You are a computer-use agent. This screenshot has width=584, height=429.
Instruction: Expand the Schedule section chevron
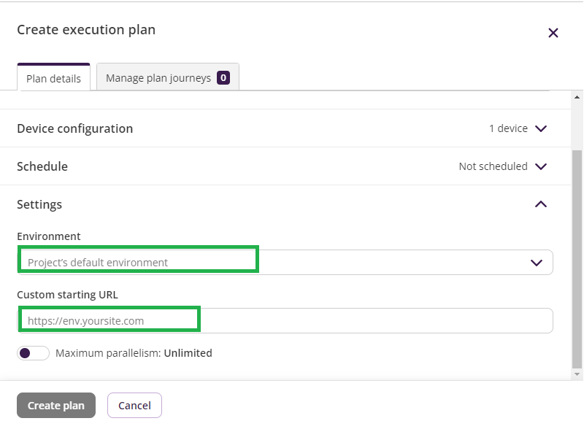[541, 166]
